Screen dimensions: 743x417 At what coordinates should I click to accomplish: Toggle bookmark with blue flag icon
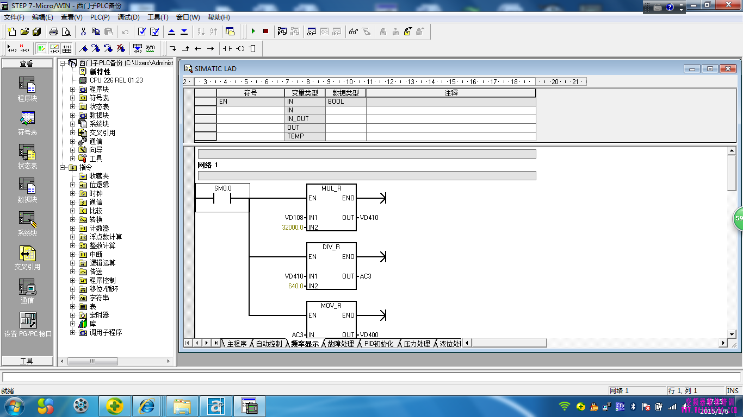tap(83, 48)
